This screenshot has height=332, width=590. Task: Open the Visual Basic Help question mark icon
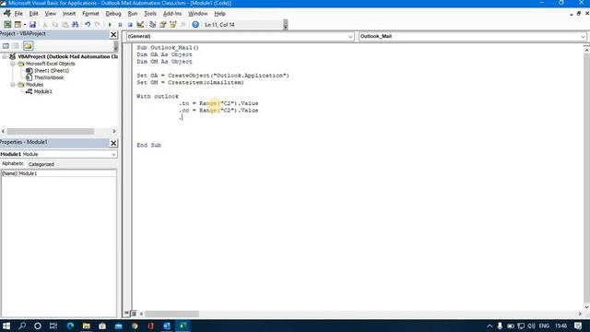coord(195,25)
